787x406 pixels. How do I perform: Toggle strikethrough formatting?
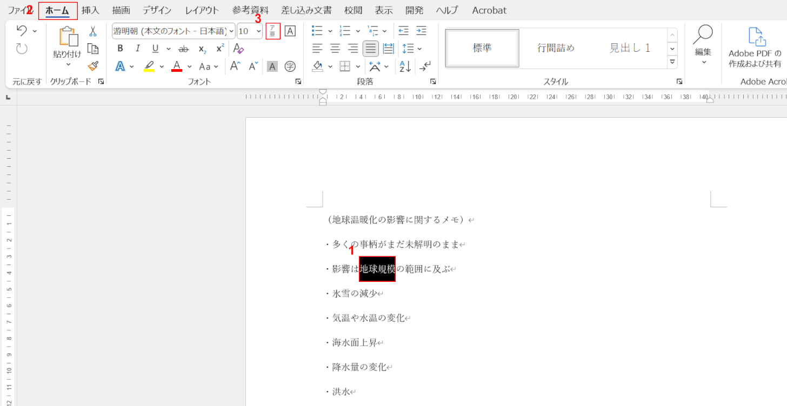pos(184,49)
